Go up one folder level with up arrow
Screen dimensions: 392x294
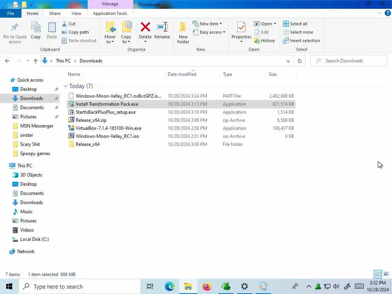[x=36, y=61]
